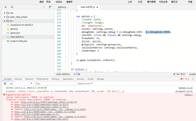This screenshot has height=121, width=196.
Task: Open the WAGame.js:14 source link
Action: 185,88
